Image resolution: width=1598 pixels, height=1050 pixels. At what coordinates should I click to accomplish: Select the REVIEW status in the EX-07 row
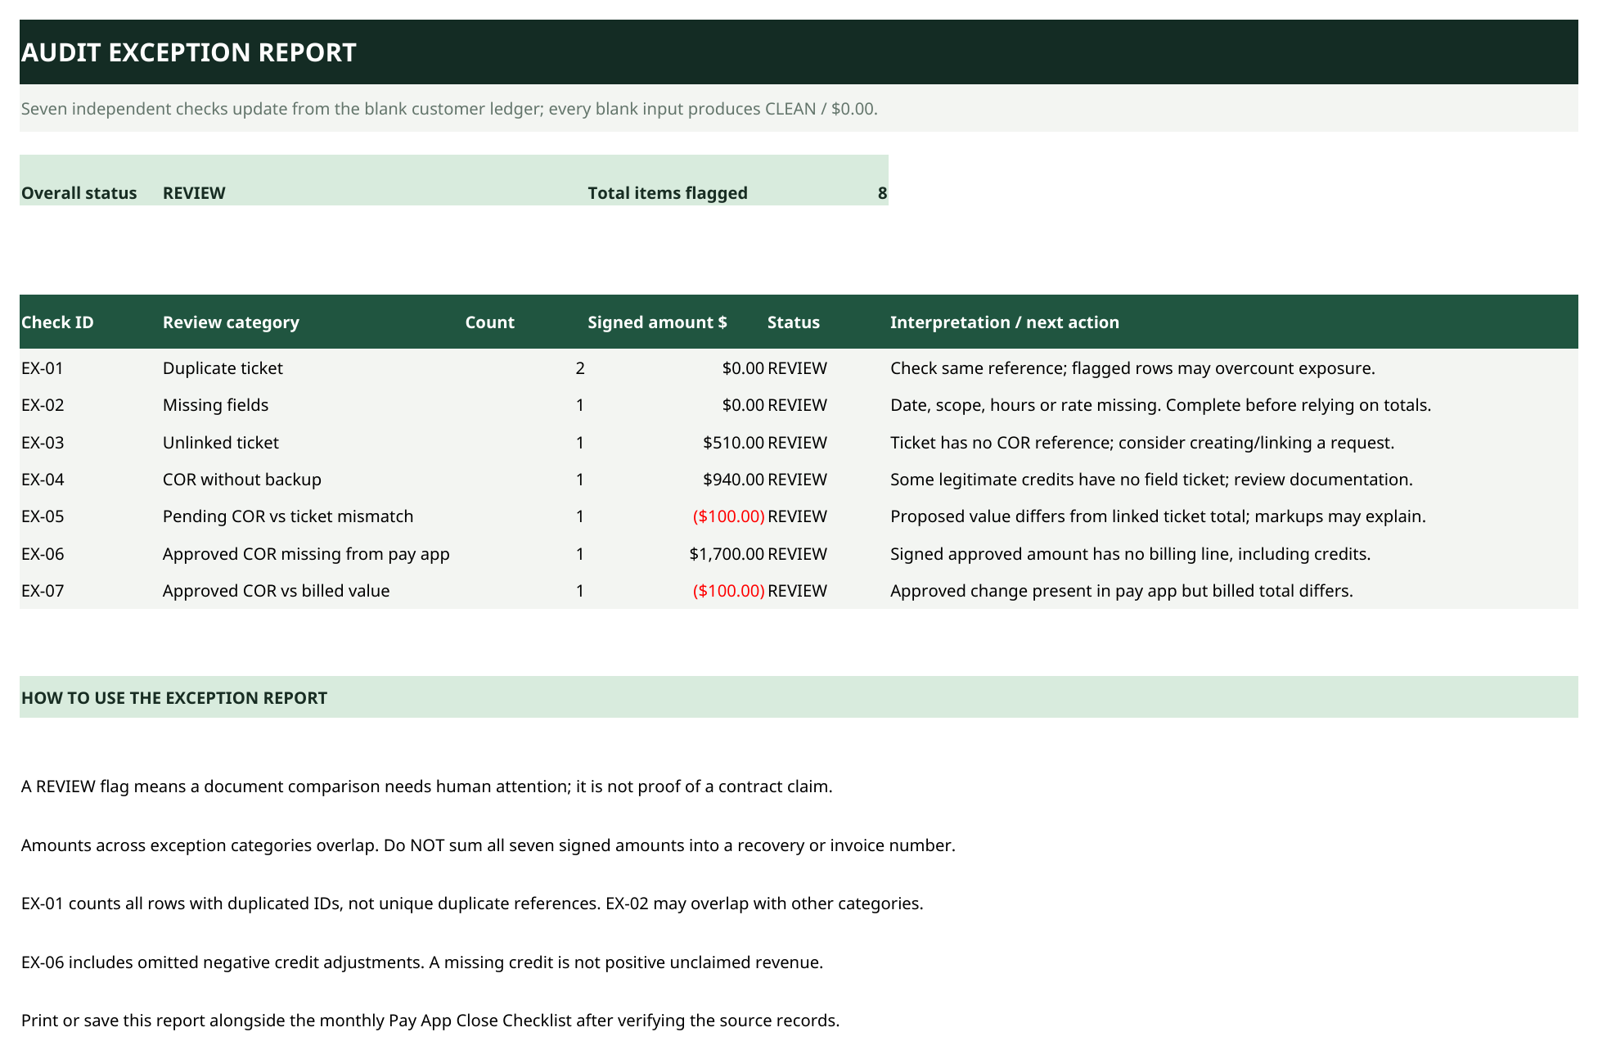(797, 591)
